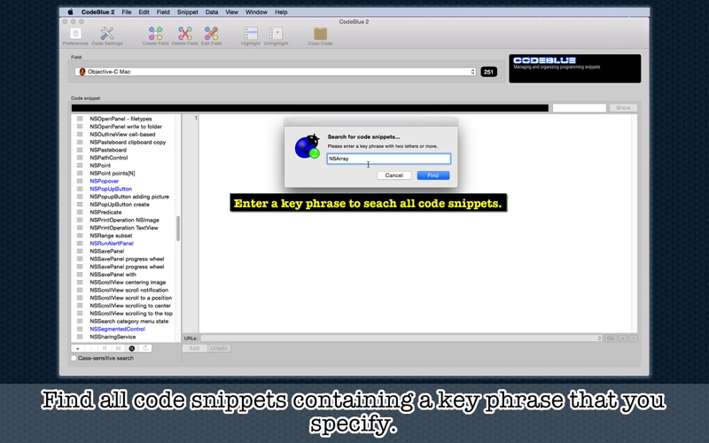Click the 251 snippet count badge
This screenshot has width=709, height=443.
[489, 72]
